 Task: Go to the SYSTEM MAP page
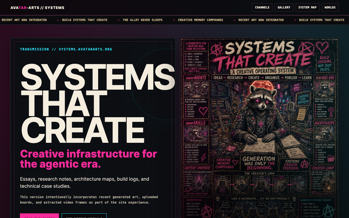pyautogui.click(x=307, y=7)
